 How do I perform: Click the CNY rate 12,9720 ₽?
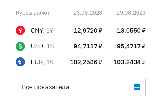tap(88, 31)
